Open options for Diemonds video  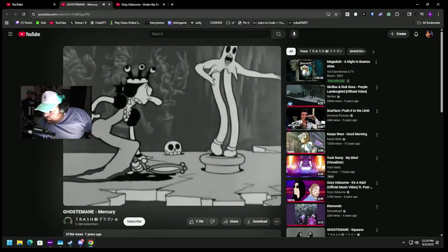click(x=377, y=206)
